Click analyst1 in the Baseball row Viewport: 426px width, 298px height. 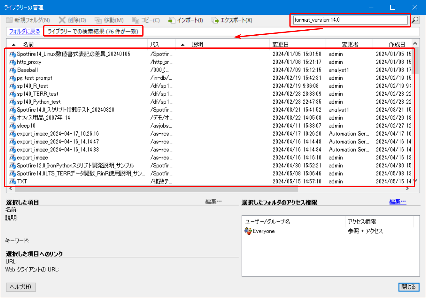tap(339, 70)
